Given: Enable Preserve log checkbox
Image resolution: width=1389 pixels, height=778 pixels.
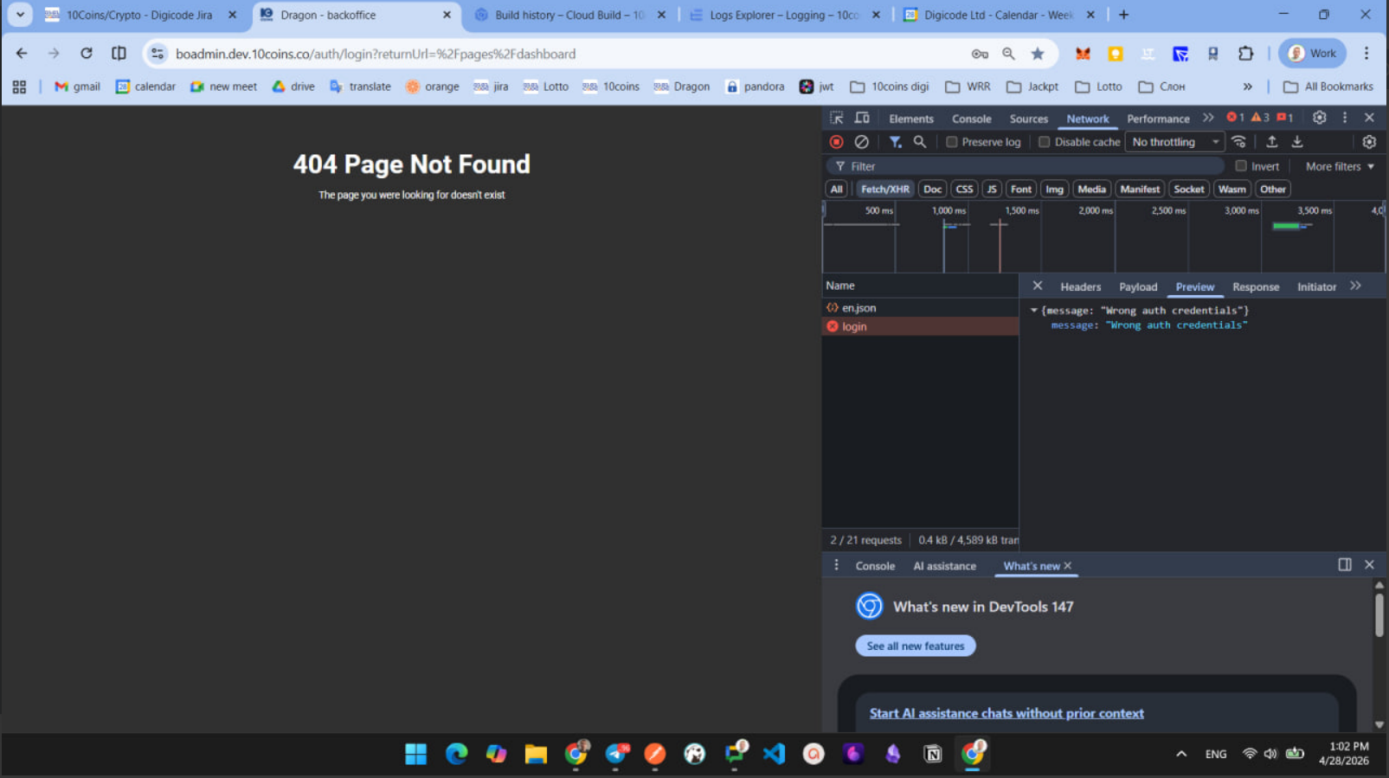Looking at the screenshot, I should click(x=951, y=142).
